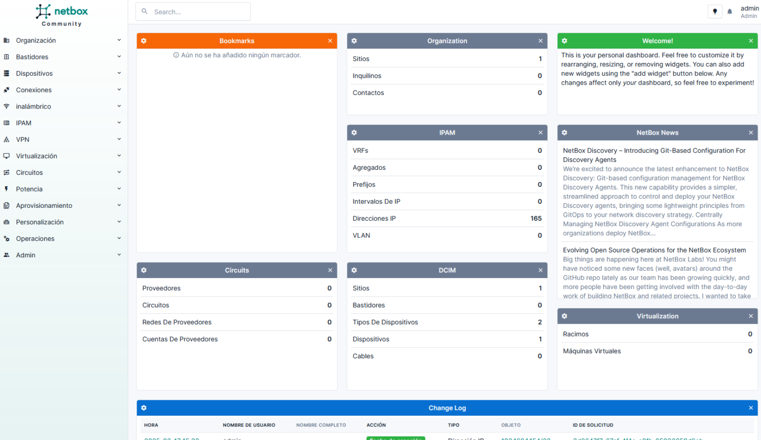Close the Circuits widget
Image resolution: width=761 pixels, height=440 pixels.
coord(330,270)
